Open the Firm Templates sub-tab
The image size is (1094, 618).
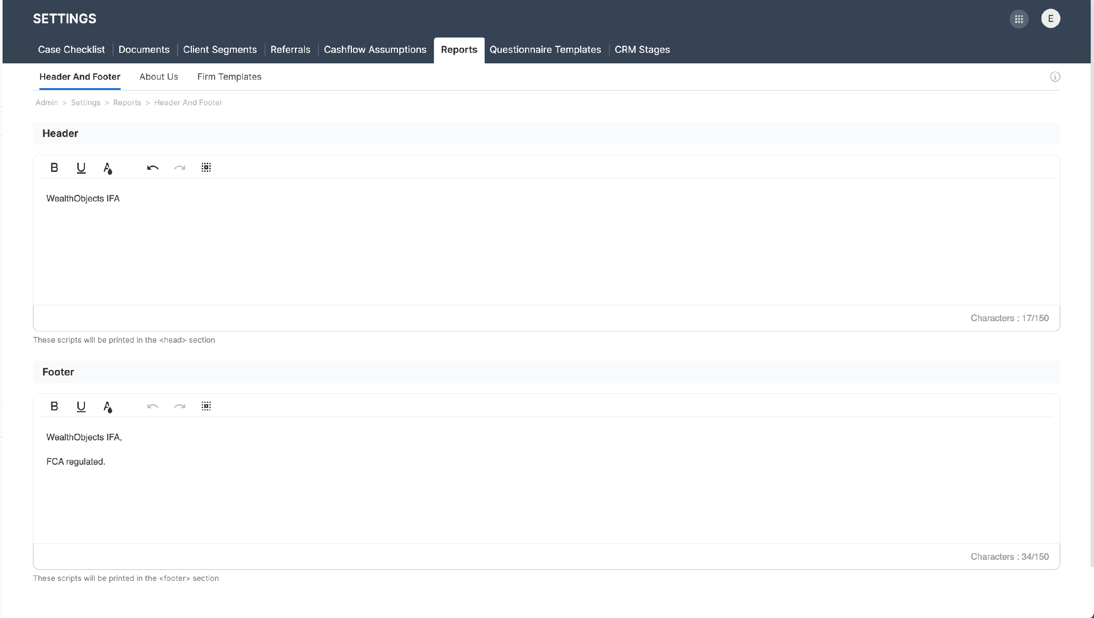point(229,77)
